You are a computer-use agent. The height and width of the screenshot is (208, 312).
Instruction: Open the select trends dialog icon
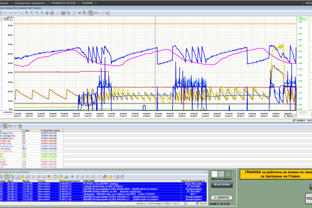click(x=68, y=13)
